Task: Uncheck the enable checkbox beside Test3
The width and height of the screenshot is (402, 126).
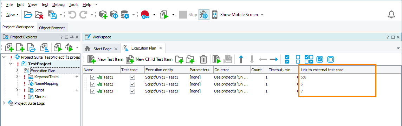Action: point(92,91)
